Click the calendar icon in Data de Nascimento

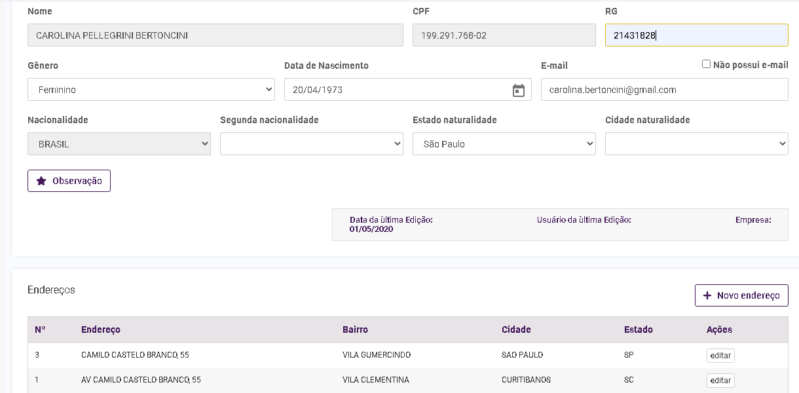[x=519, y=90]
